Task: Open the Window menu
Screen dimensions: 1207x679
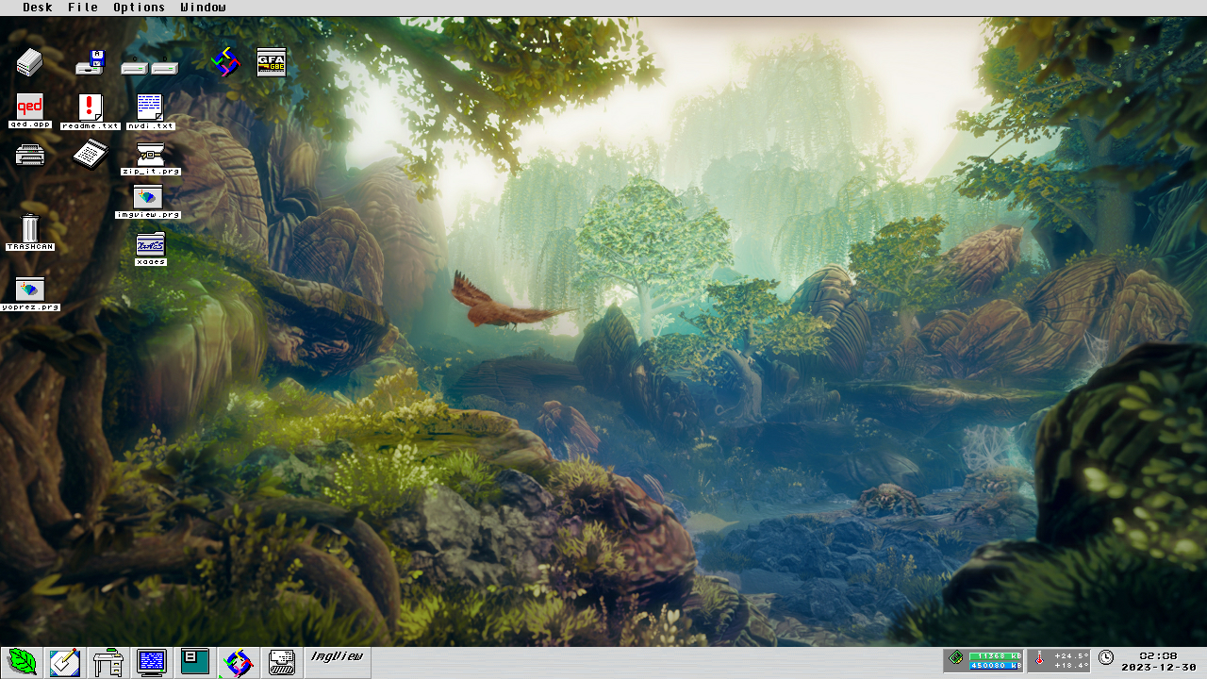Action: point(203,8)
